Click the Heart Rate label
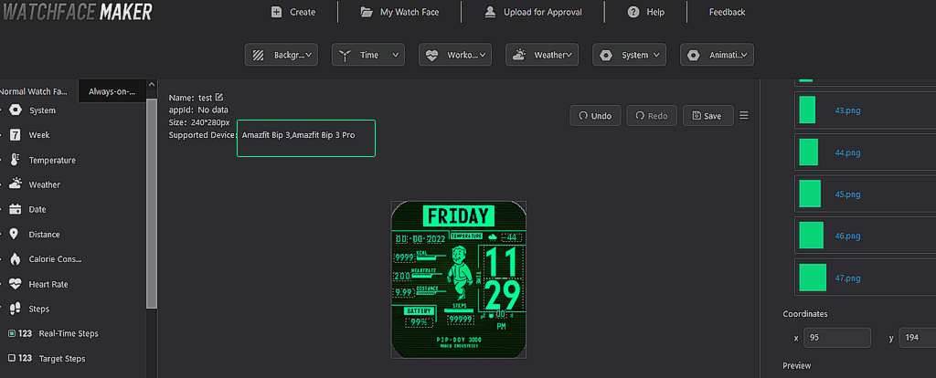Image resolution: width=936 pixels, height=378 pixels. [48, 284]
